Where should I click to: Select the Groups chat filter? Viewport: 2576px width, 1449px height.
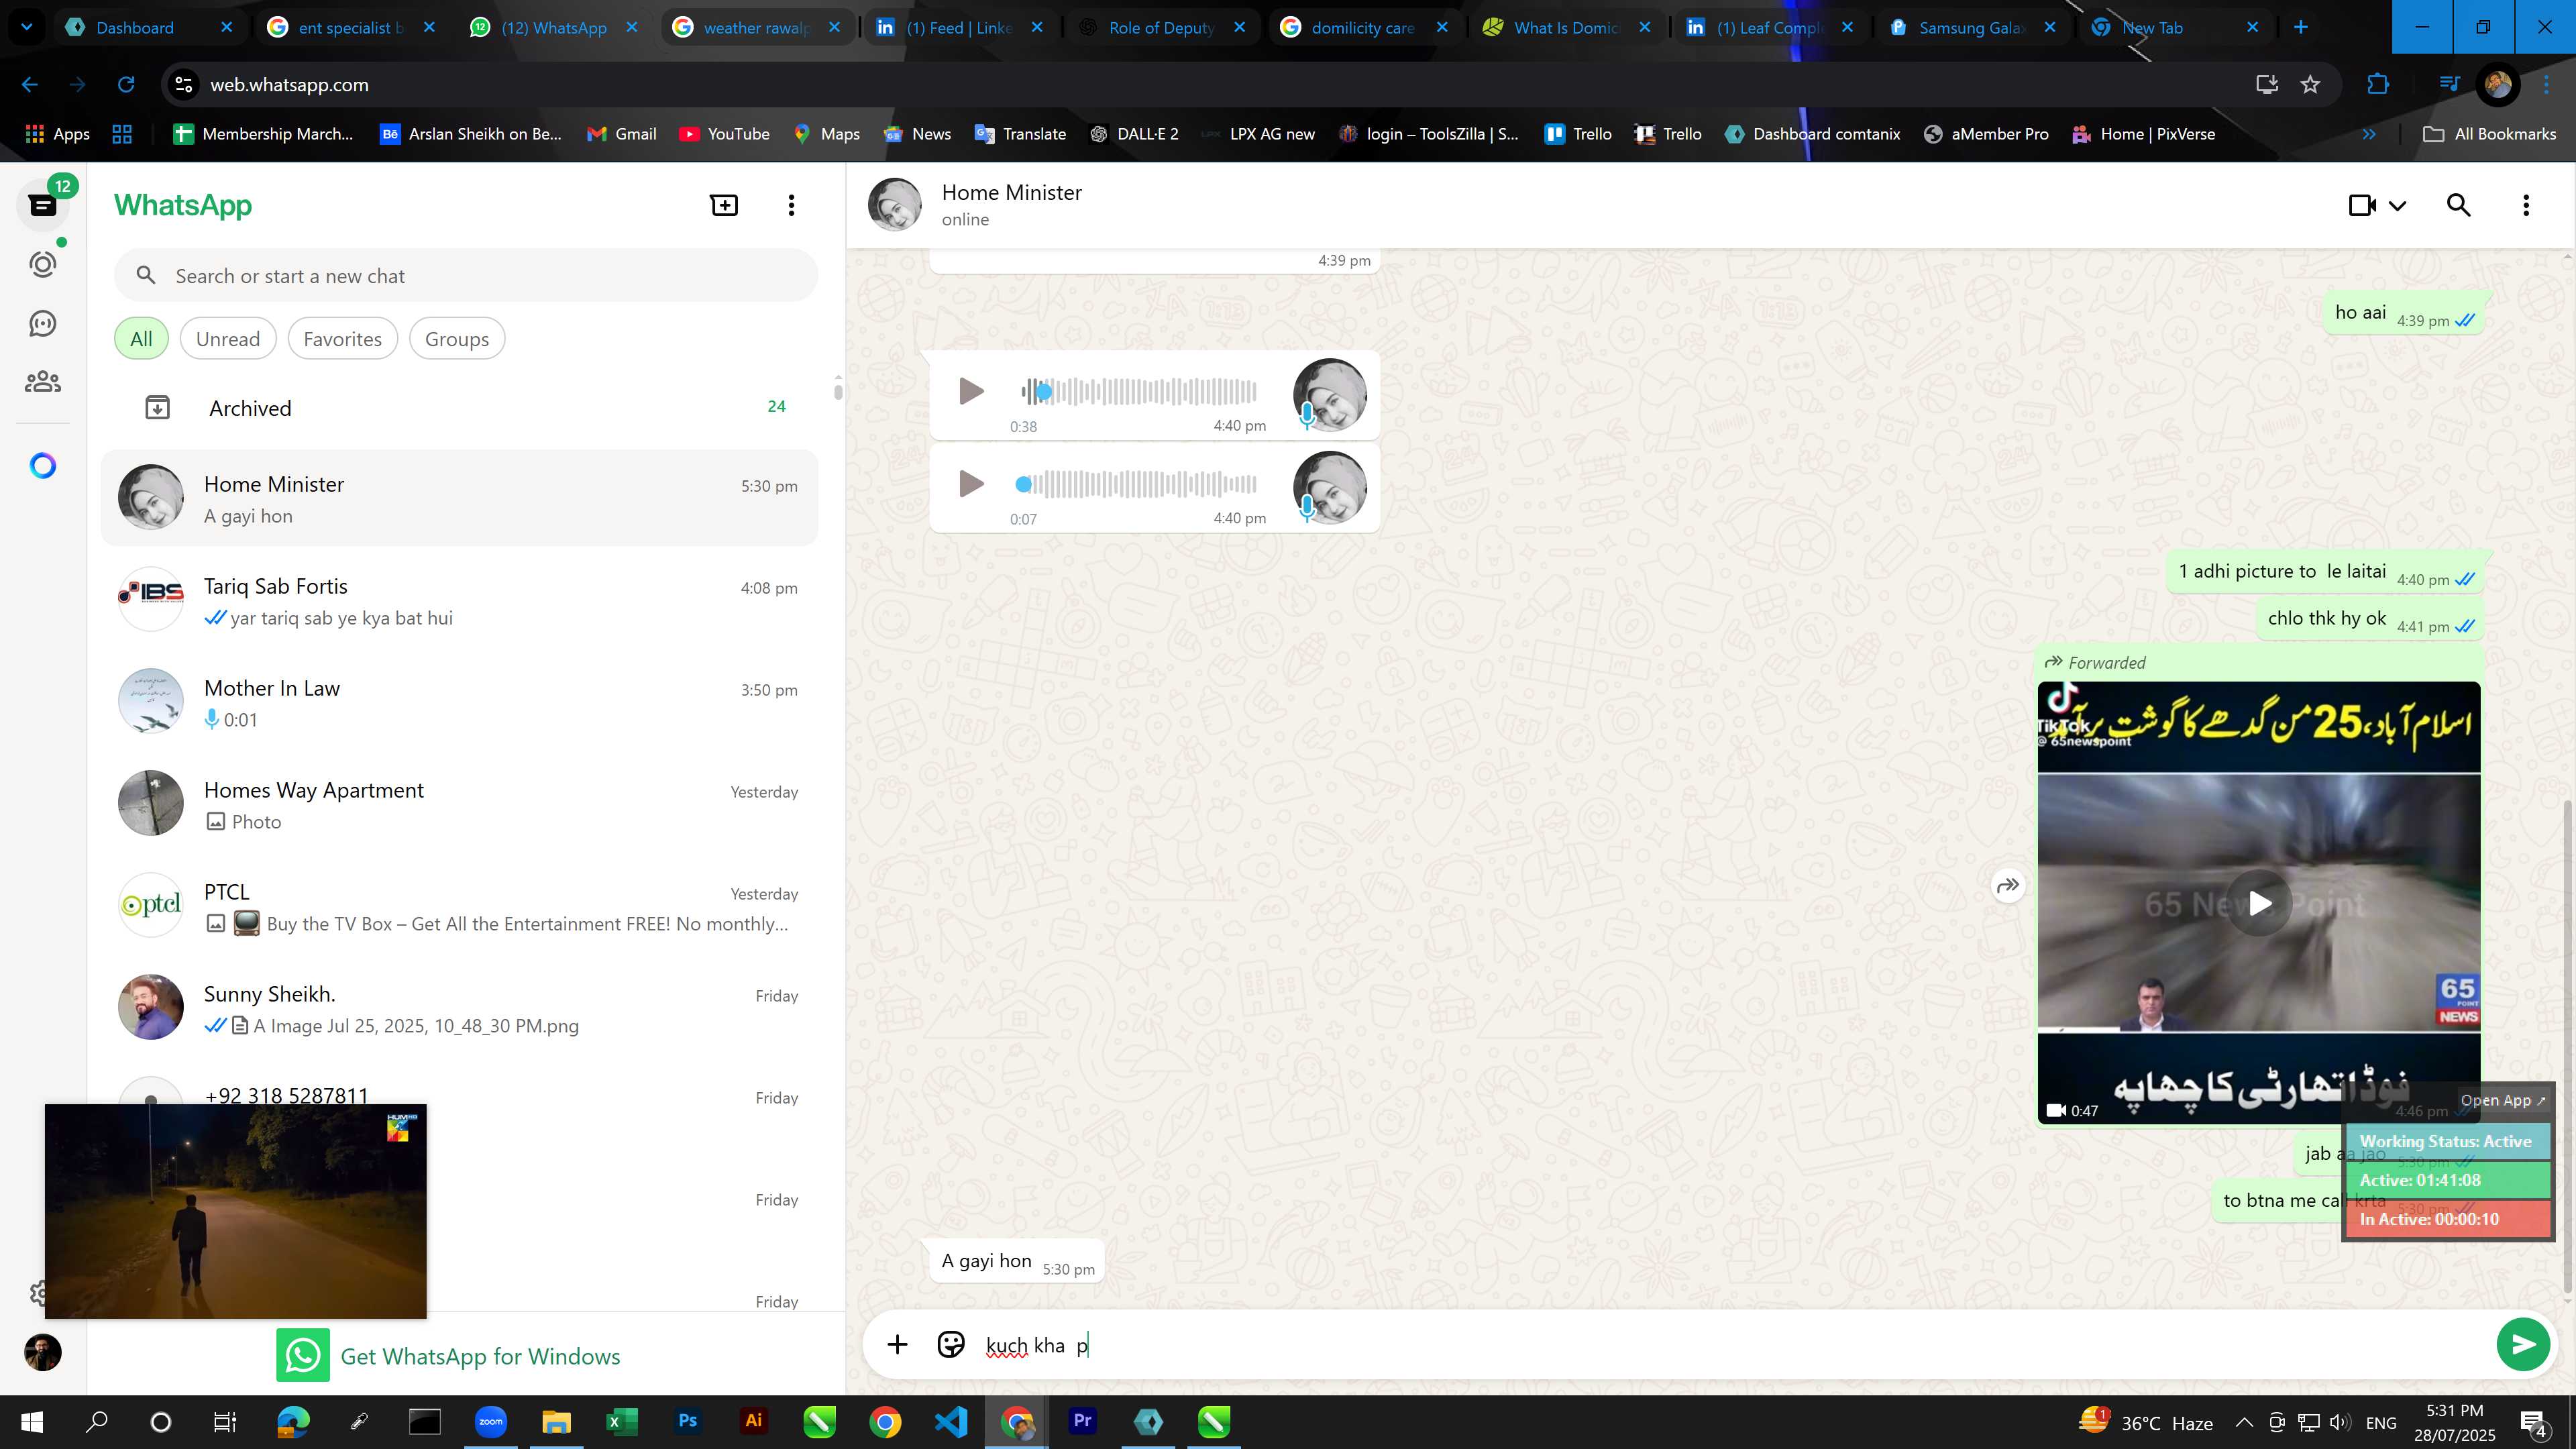(x=457, y=339)
